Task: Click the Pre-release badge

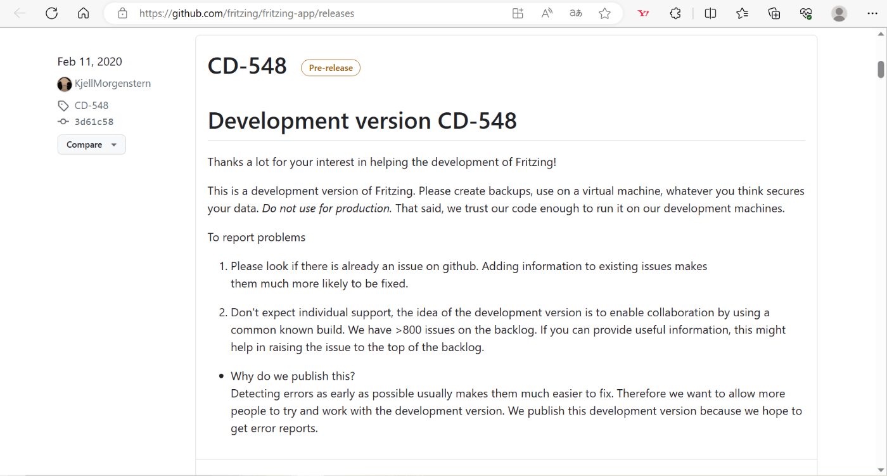Action: coord(331,68)
